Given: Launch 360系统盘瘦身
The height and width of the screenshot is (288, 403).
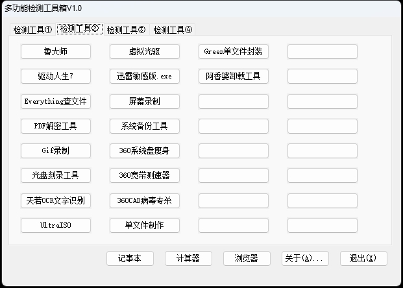Looking at the screenshot, I should [145, 150].
